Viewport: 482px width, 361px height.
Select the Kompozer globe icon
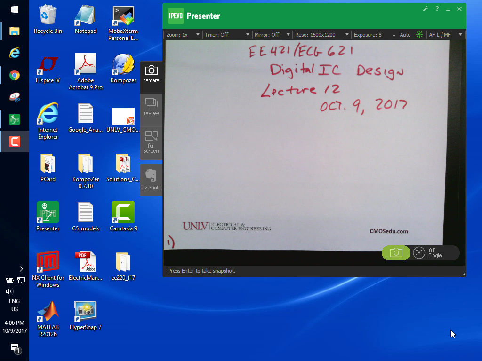coord(123,69)
